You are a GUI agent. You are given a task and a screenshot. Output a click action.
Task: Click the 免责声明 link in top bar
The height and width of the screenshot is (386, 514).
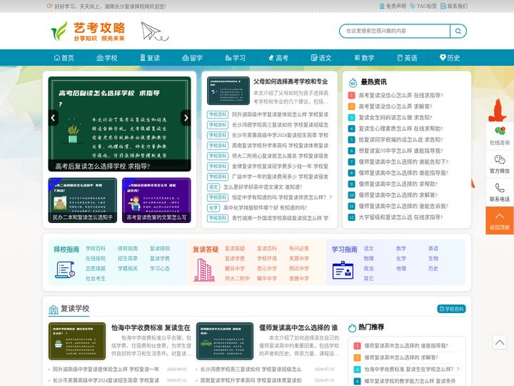click(393, 6)
